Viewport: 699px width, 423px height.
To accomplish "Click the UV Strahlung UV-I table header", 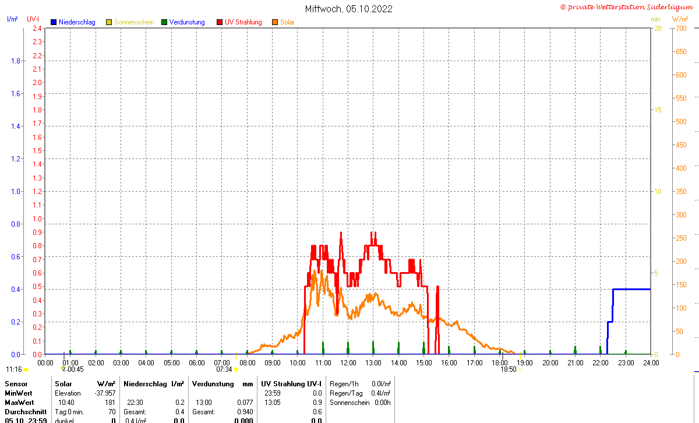I will pos(291,384).
